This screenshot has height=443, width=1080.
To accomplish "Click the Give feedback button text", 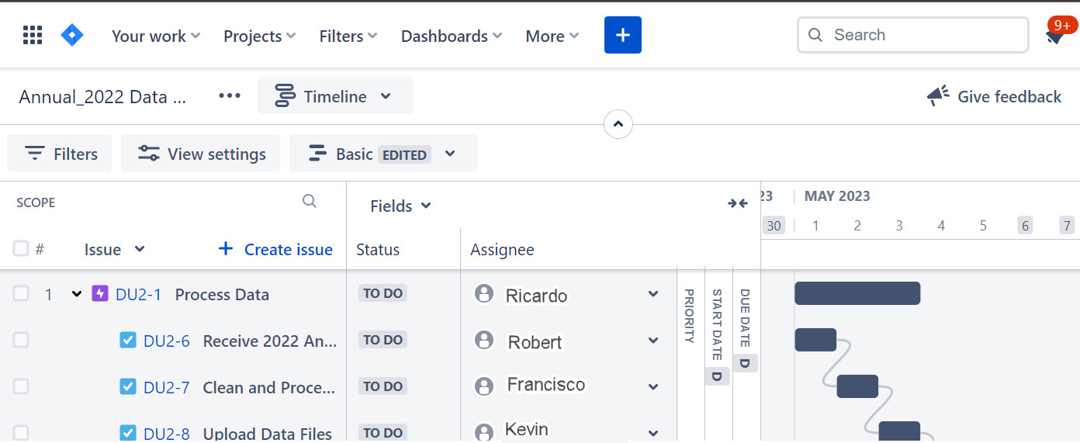I will [1009, 96].
